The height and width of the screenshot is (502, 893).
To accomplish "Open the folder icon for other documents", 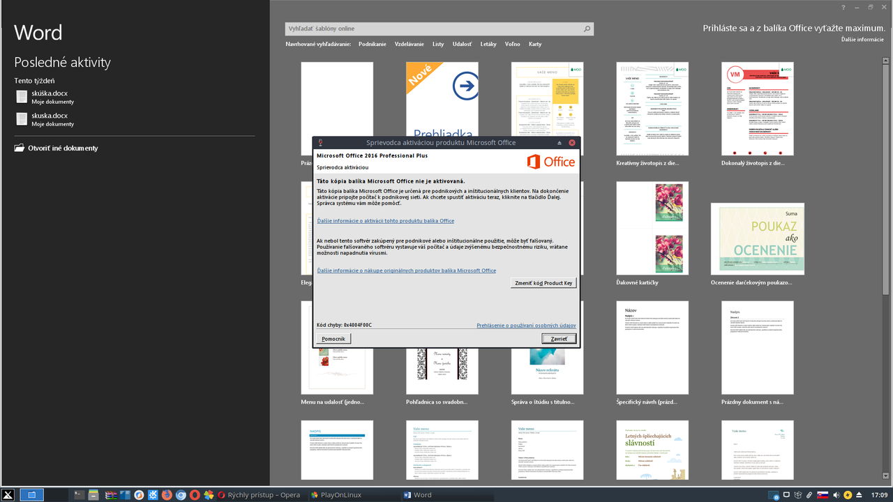I will [x=19, y=148].
